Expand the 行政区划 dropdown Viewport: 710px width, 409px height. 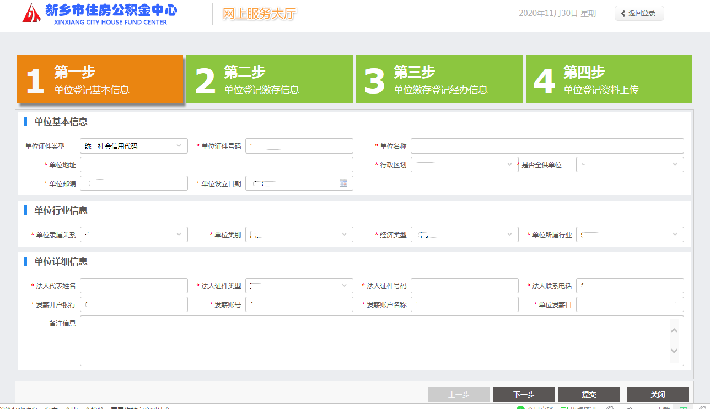pos(465,165)
